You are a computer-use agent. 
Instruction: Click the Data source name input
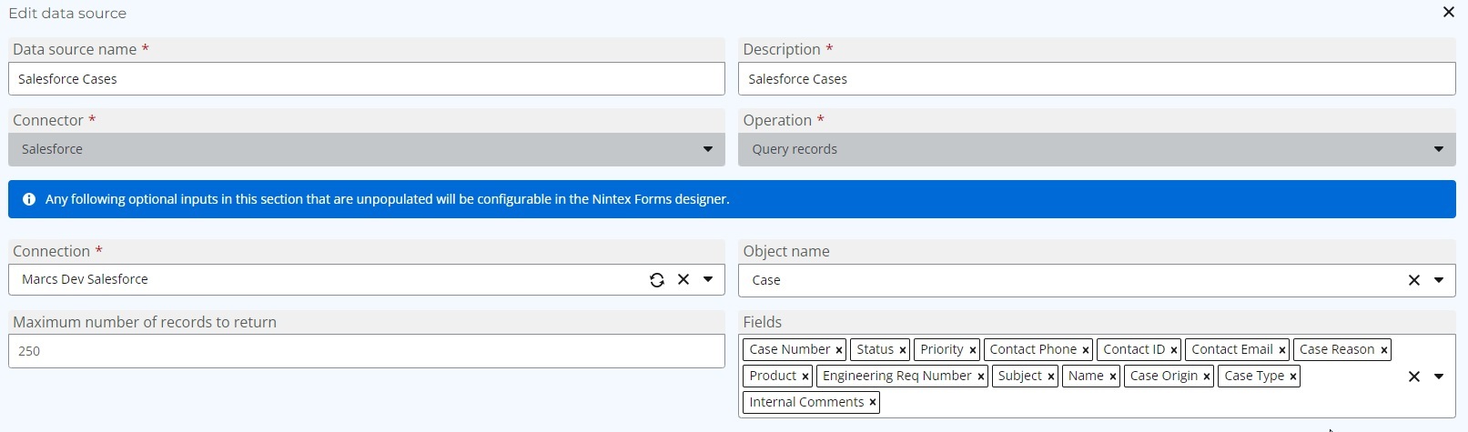tap(367, 79)
